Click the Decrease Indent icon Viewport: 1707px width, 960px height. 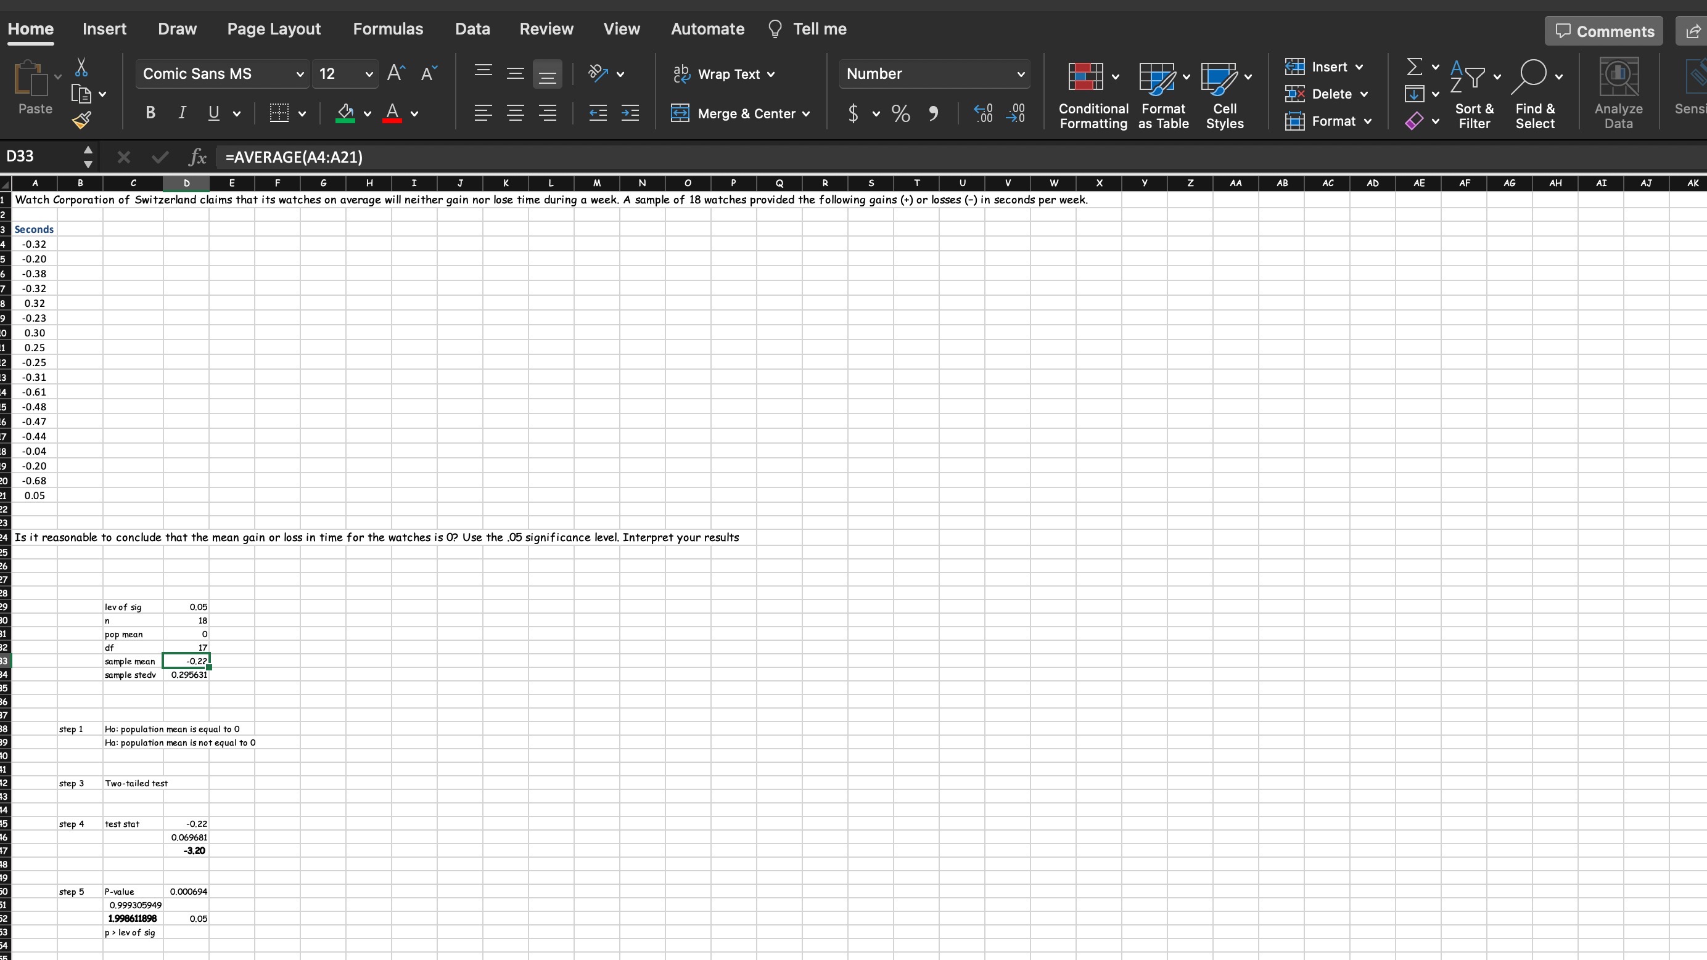[598, 113]
